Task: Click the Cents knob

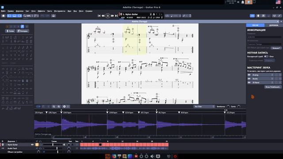Action: [x=239, y=106]
